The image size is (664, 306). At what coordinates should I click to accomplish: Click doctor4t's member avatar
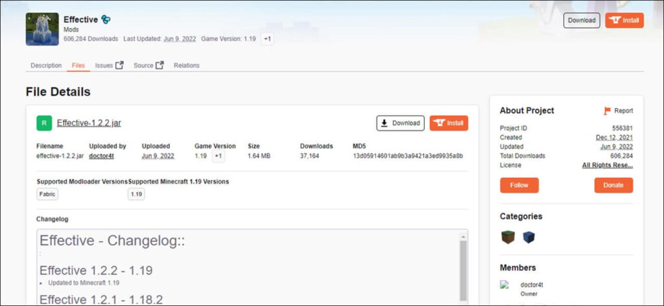[504, 285]
